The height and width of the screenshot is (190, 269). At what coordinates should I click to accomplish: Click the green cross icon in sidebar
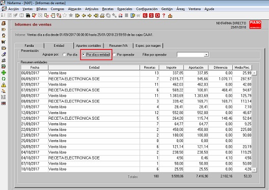(x=4, y=72)
